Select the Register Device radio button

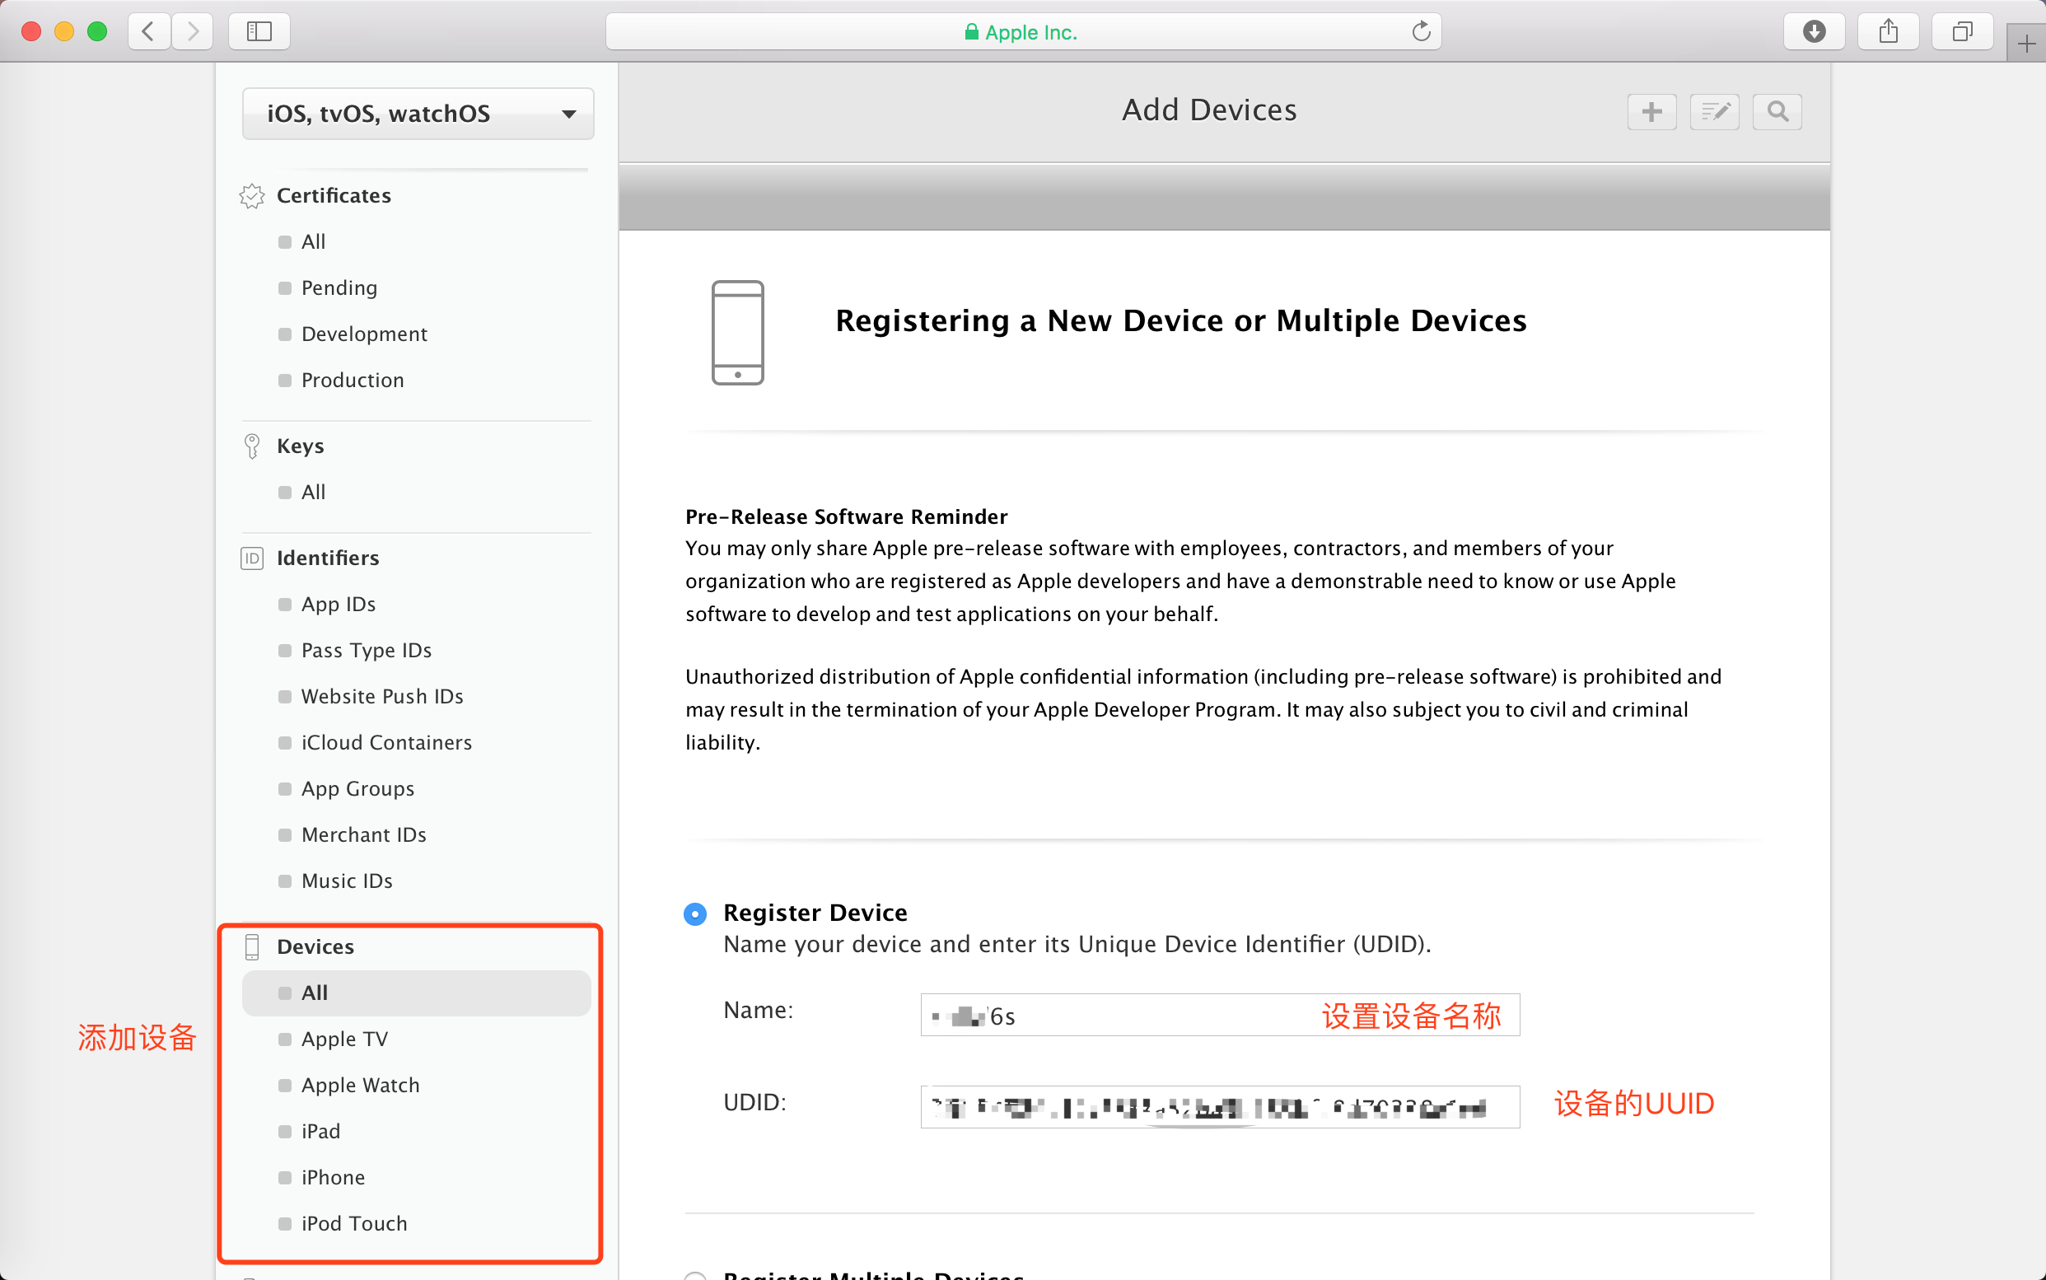(x=695, y=914)
